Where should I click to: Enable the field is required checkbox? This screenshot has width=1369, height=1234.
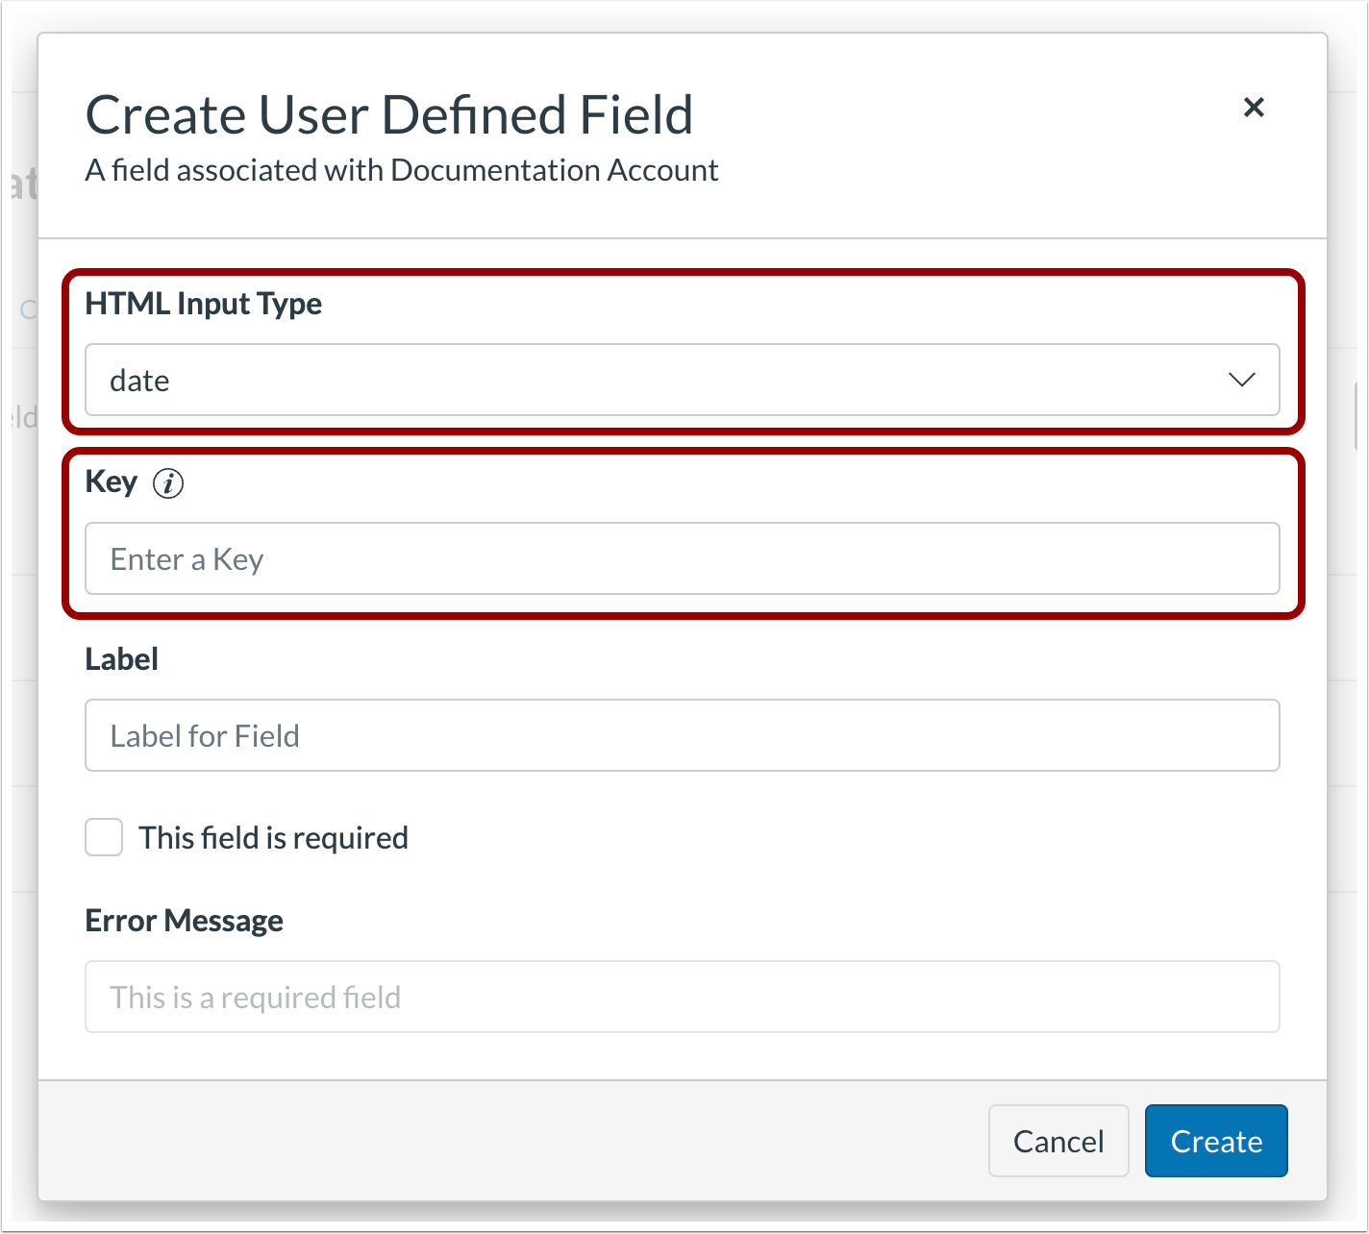pos(104,837)
